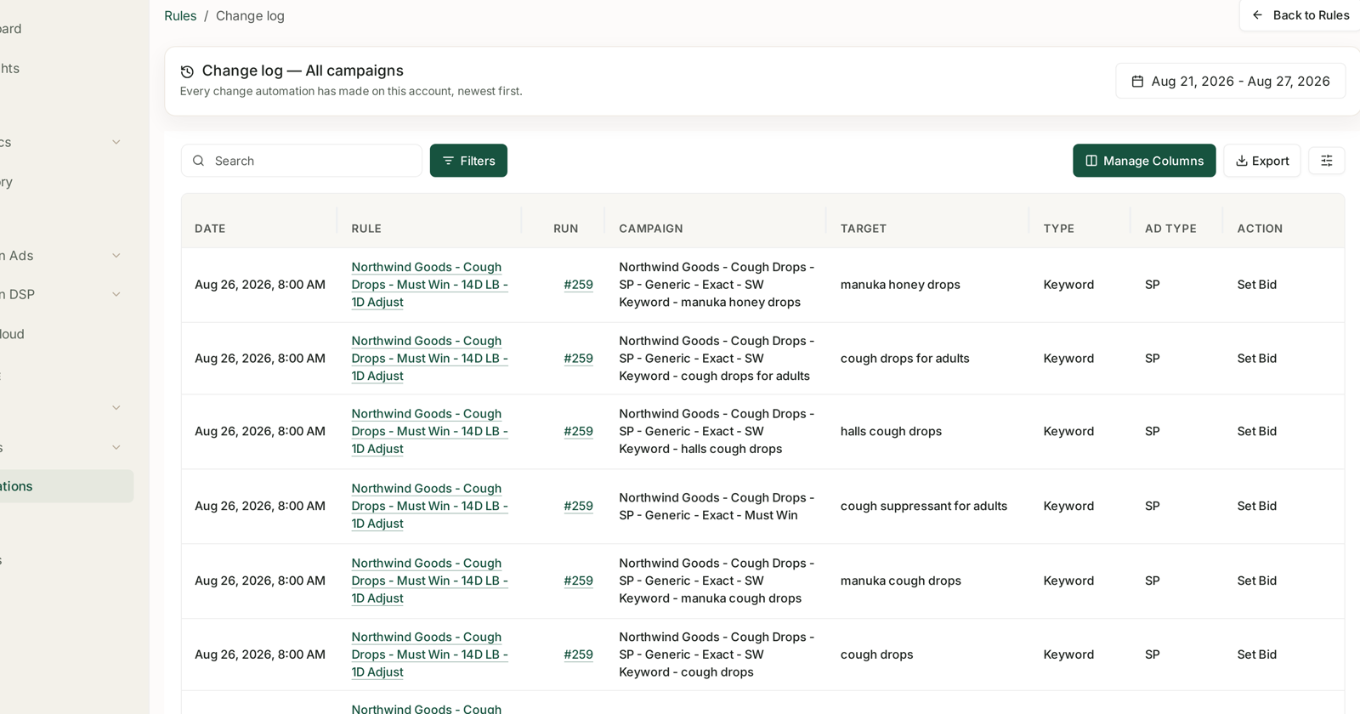Click the ACTION column header

point(1260,229)
